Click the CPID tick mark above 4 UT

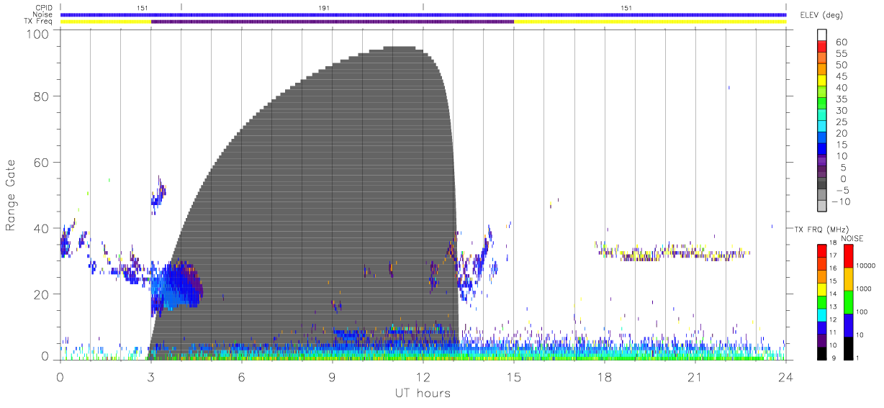(x=181, y=7)
